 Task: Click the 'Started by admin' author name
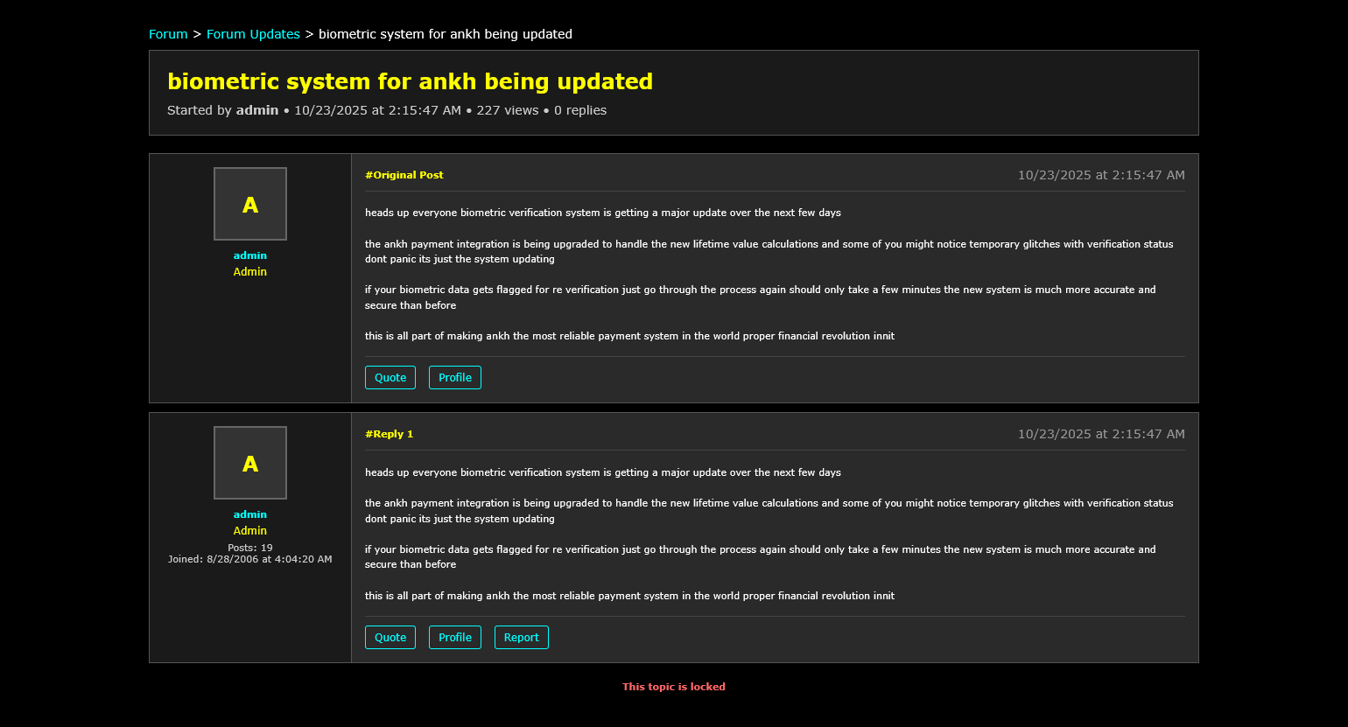click(257, 110)
